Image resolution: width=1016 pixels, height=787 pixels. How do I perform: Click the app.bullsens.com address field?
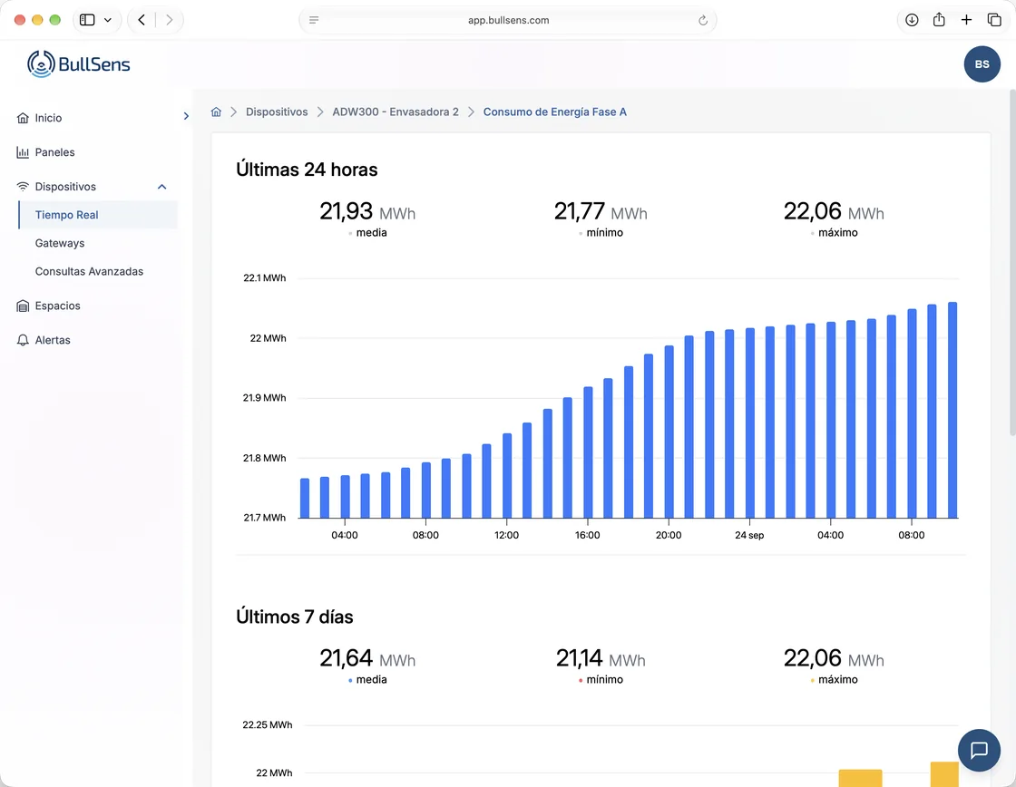tap(508, 20)
